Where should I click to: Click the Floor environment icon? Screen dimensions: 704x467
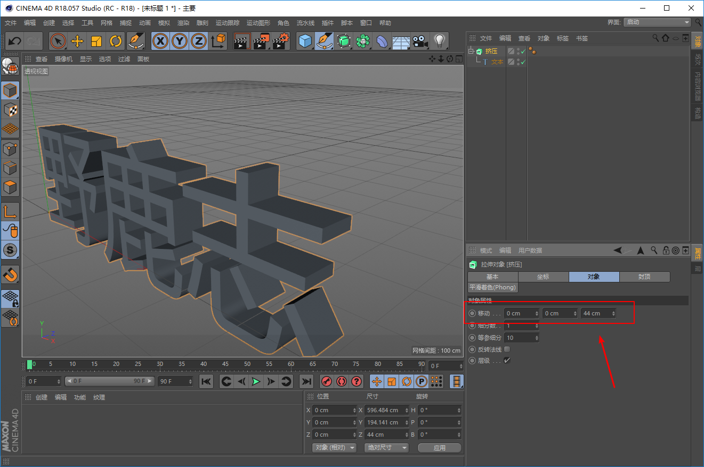coord(401,41)
